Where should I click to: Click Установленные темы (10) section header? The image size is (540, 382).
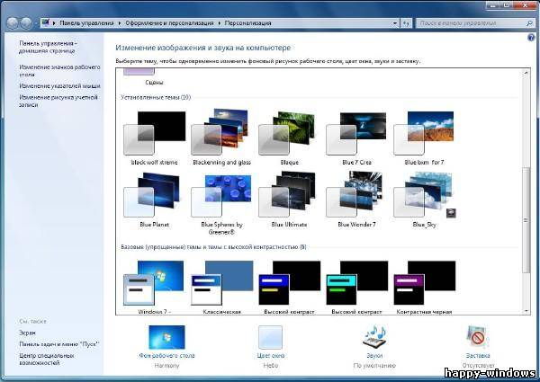tap(156, 97)
